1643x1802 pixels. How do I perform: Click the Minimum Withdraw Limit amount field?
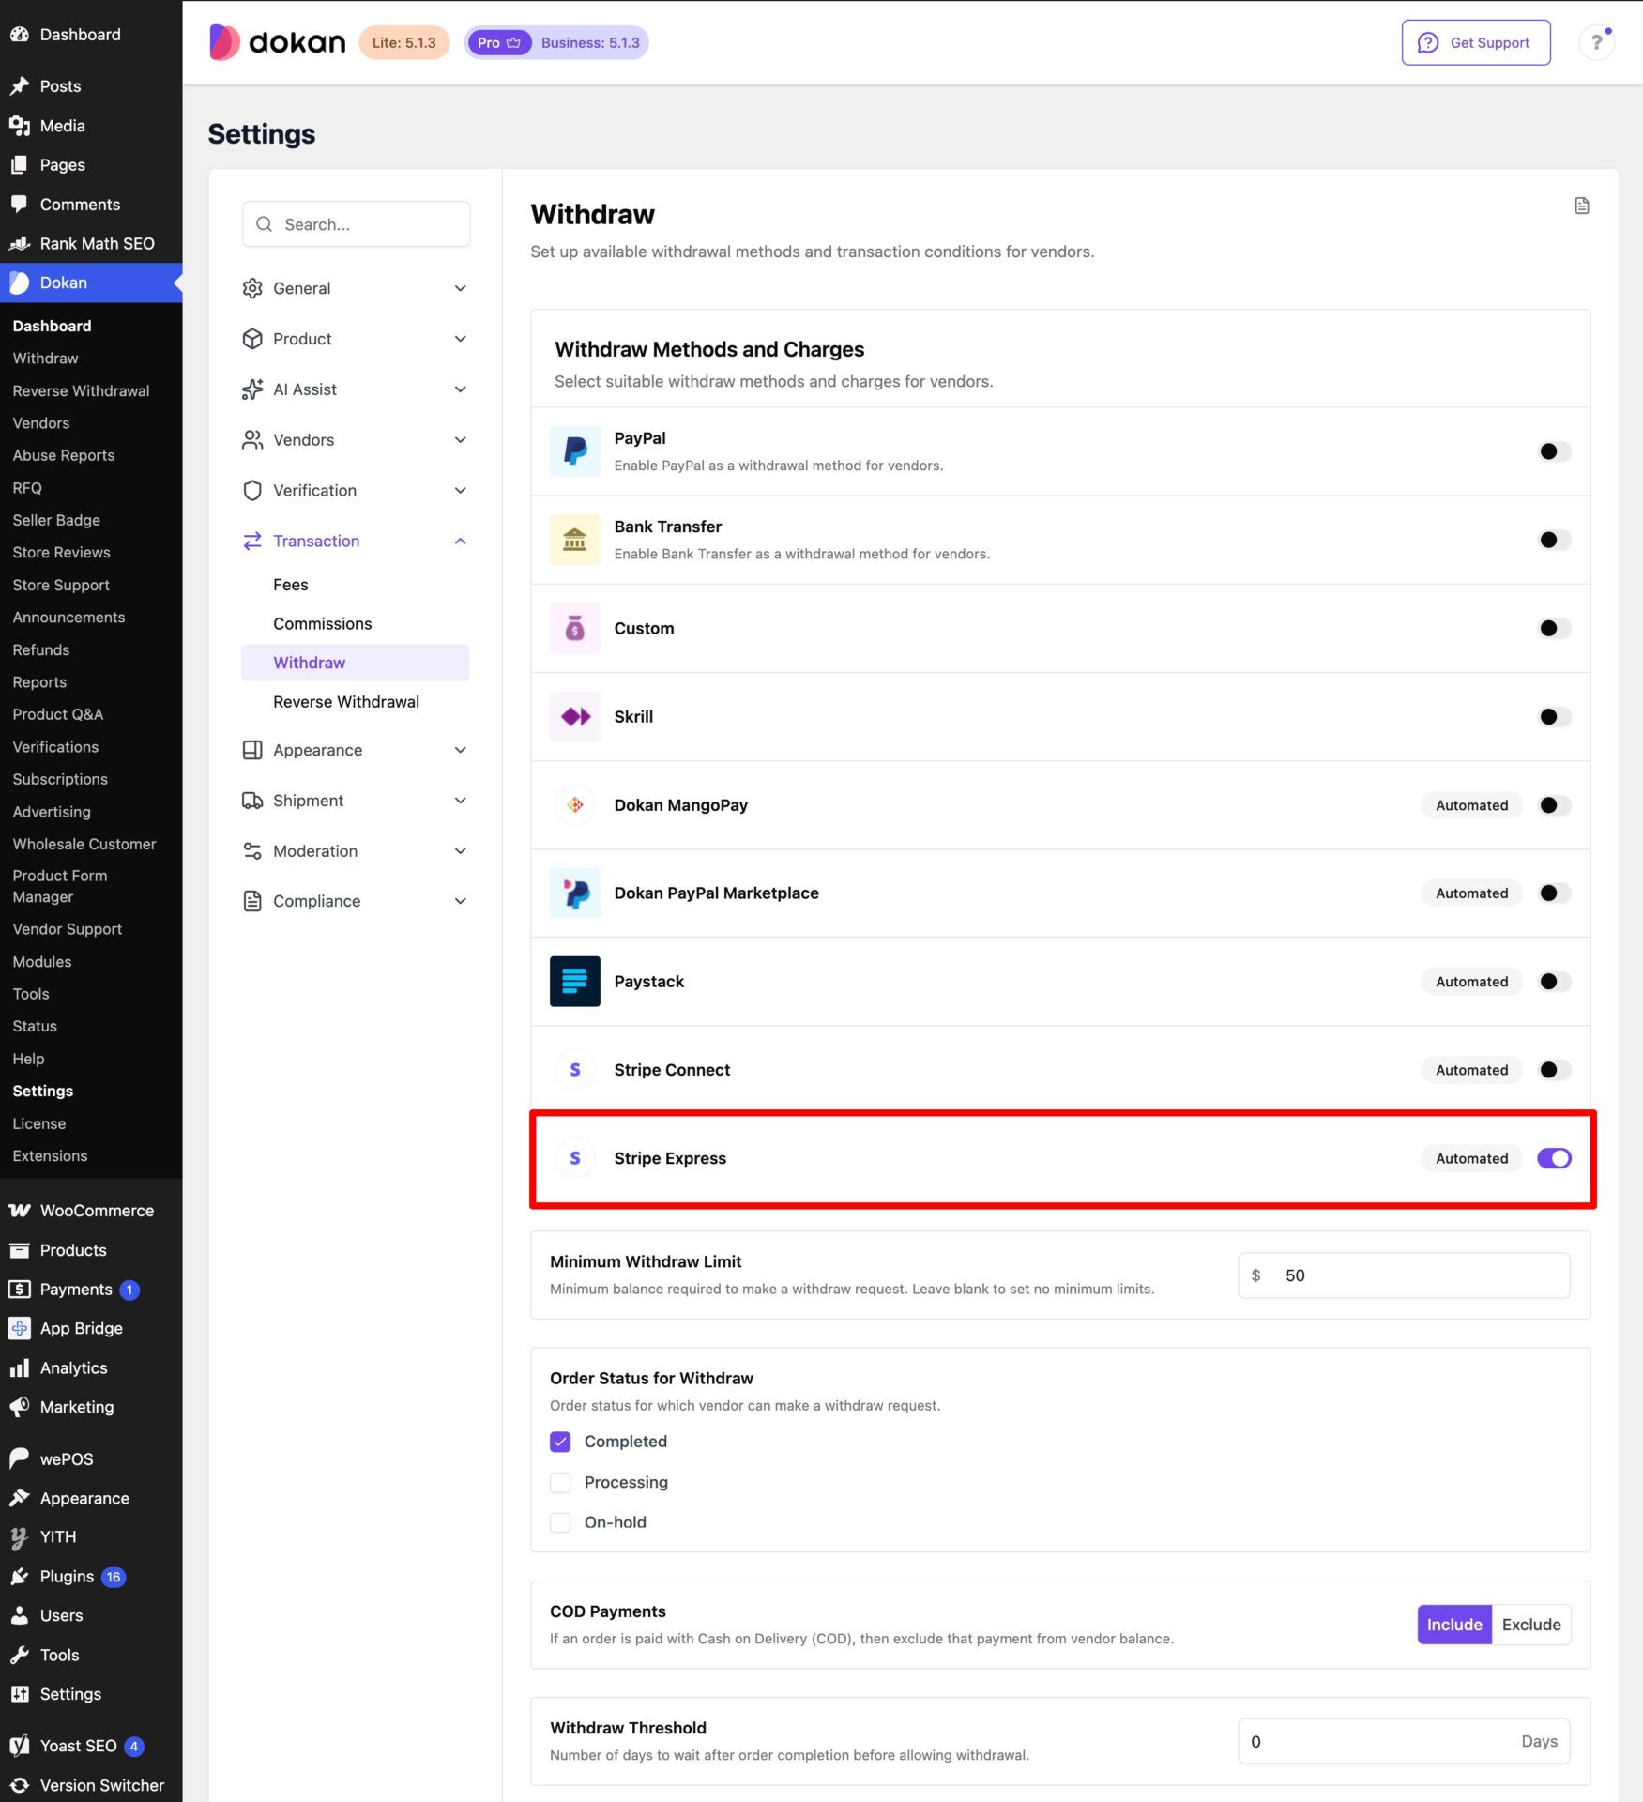[1404, 1275]
